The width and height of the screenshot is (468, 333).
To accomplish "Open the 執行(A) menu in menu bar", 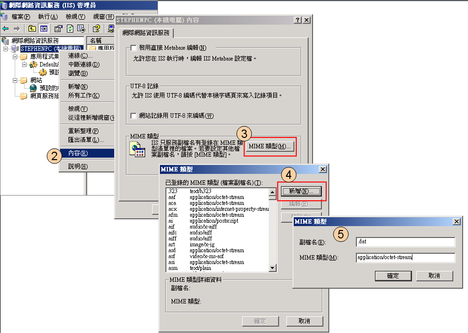I will 48,17.
